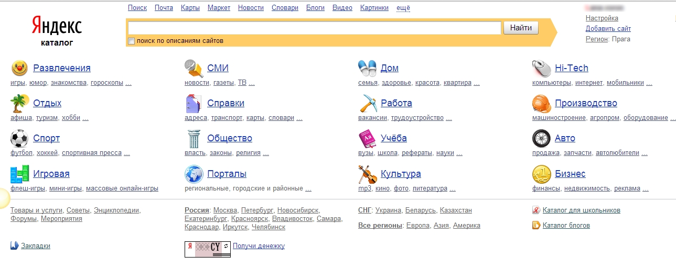Open the Форумы link

coord(23,219)
